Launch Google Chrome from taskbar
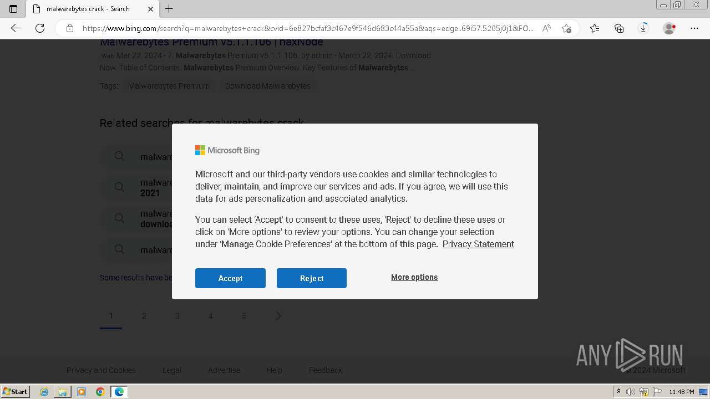Viewport: 710px width, 399px height. pyautogui.click(x=100, y=392)
